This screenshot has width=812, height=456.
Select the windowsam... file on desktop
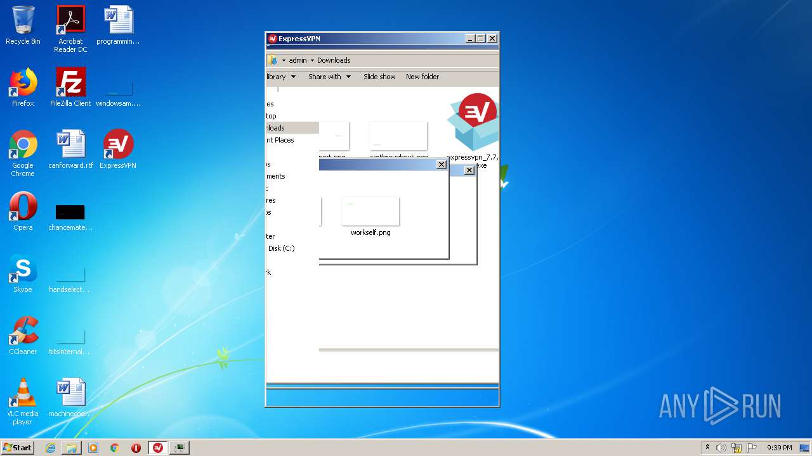click(x=118, y=91)
